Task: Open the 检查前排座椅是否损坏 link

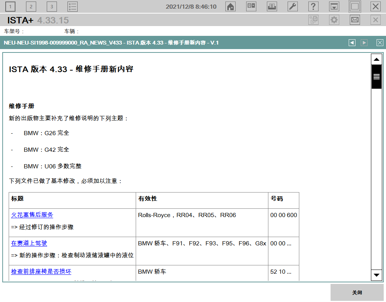Action: pos(41,272)
